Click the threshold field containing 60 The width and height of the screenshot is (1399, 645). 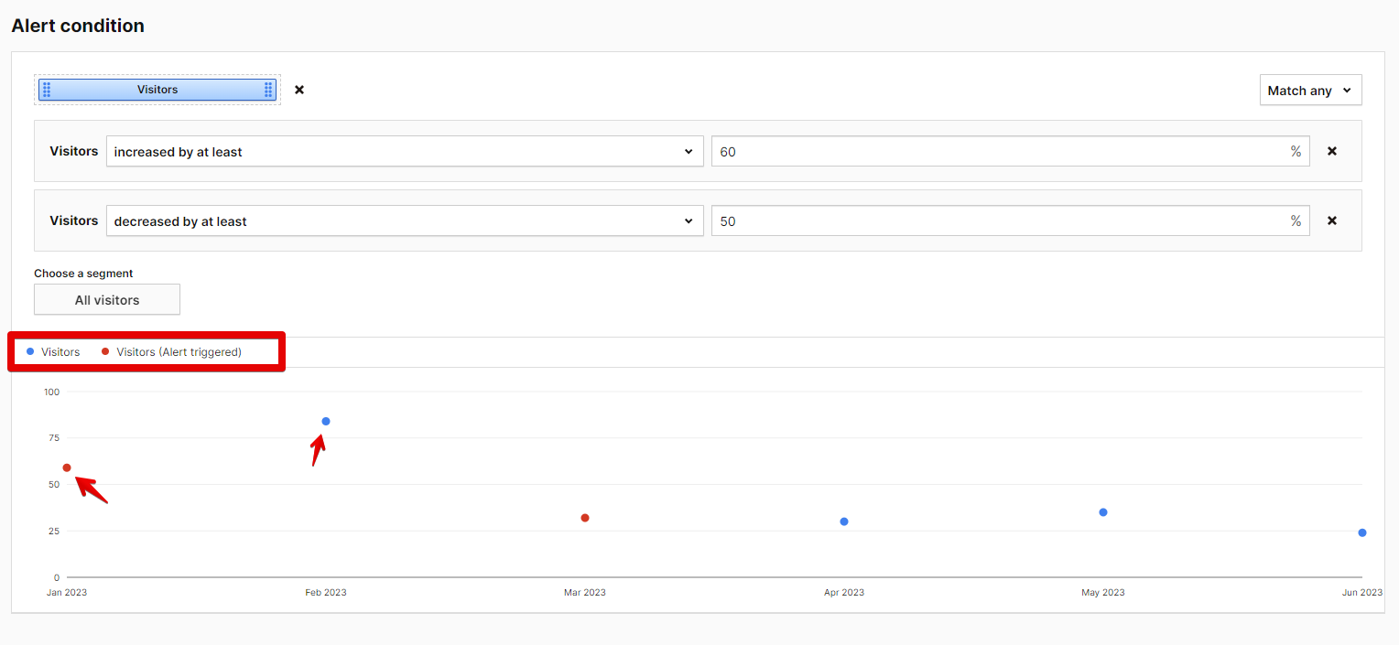coord(998,152)
